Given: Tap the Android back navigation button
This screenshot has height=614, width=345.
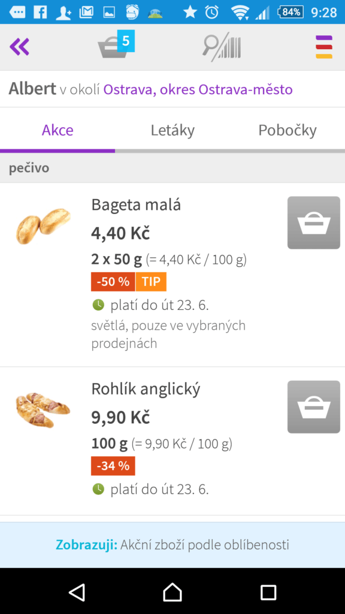Looking at the screenshot, I should [77, 592].
